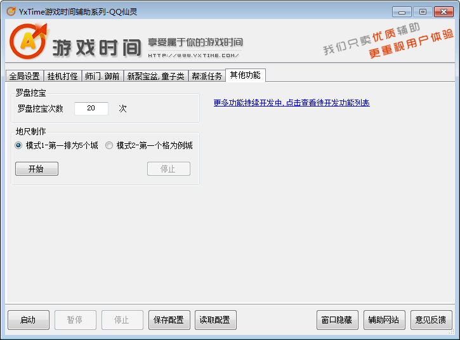The width and height of the screenshot is (460, 340).
Task: Open the 挂机打怪 tab
Action: pyautogui.click(x=63, y=76)
